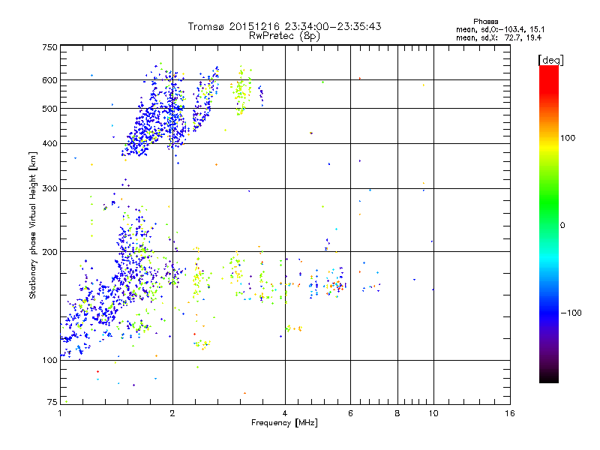Click colorbar tick label "100"
600x450 pixels.
click(568, 138)
